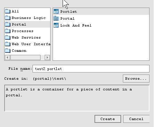Click the horizontal scrollbar thumb under categories

(x=26, y=57)
